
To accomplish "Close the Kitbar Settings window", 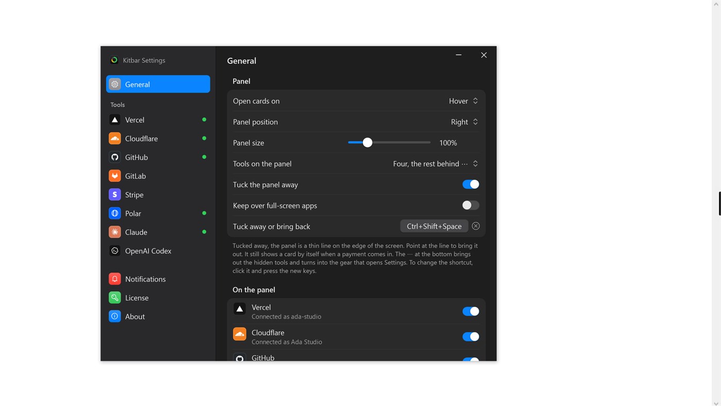I will 484,55.
